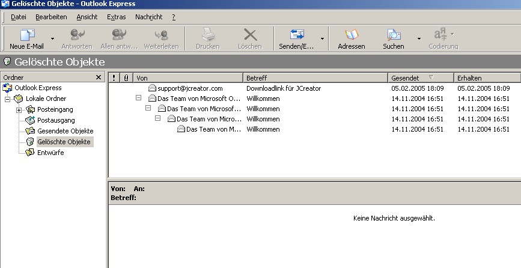Open the Senden/Empfangen dropdown arrow
The height and width of the screenshot is (268, 521).
[x=322, y=39]
